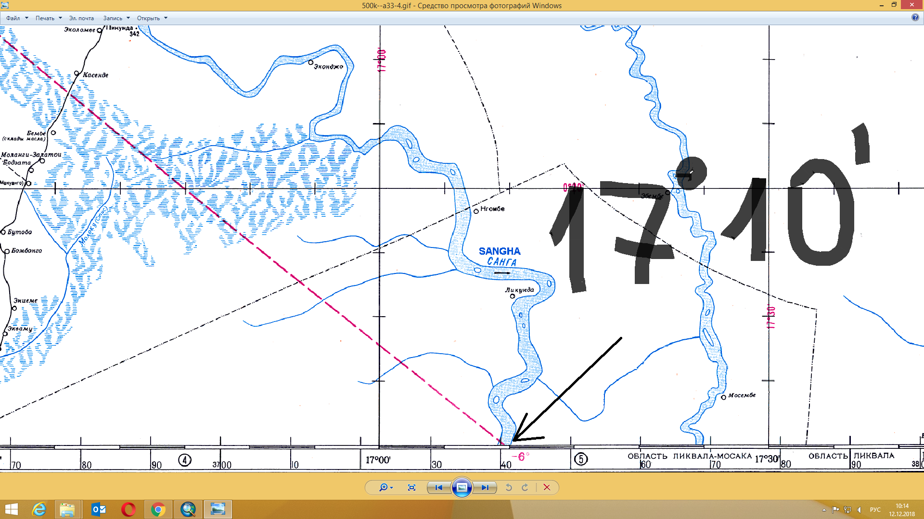Start the slide show
Screen dimensions: 924x519
pos(462,487)
